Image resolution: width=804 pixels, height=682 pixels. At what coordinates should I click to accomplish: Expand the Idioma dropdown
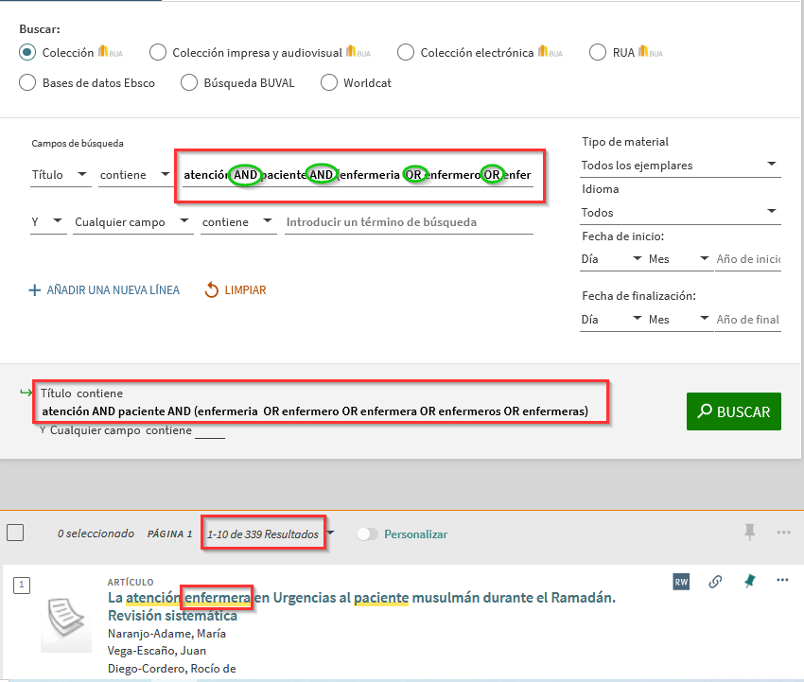680,213
